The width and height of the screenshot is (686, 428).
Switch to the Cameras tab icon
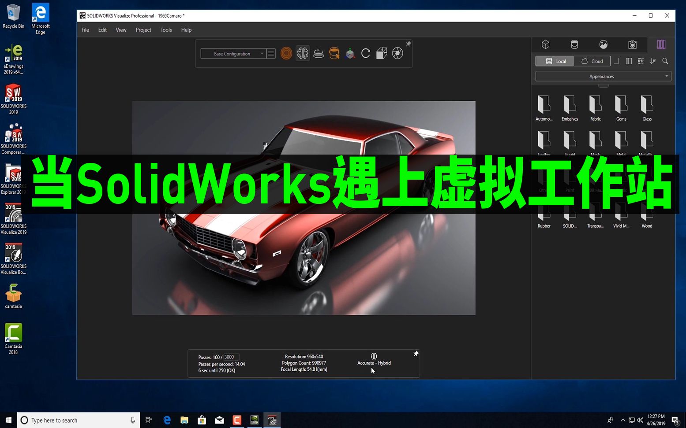pos(632,44)
